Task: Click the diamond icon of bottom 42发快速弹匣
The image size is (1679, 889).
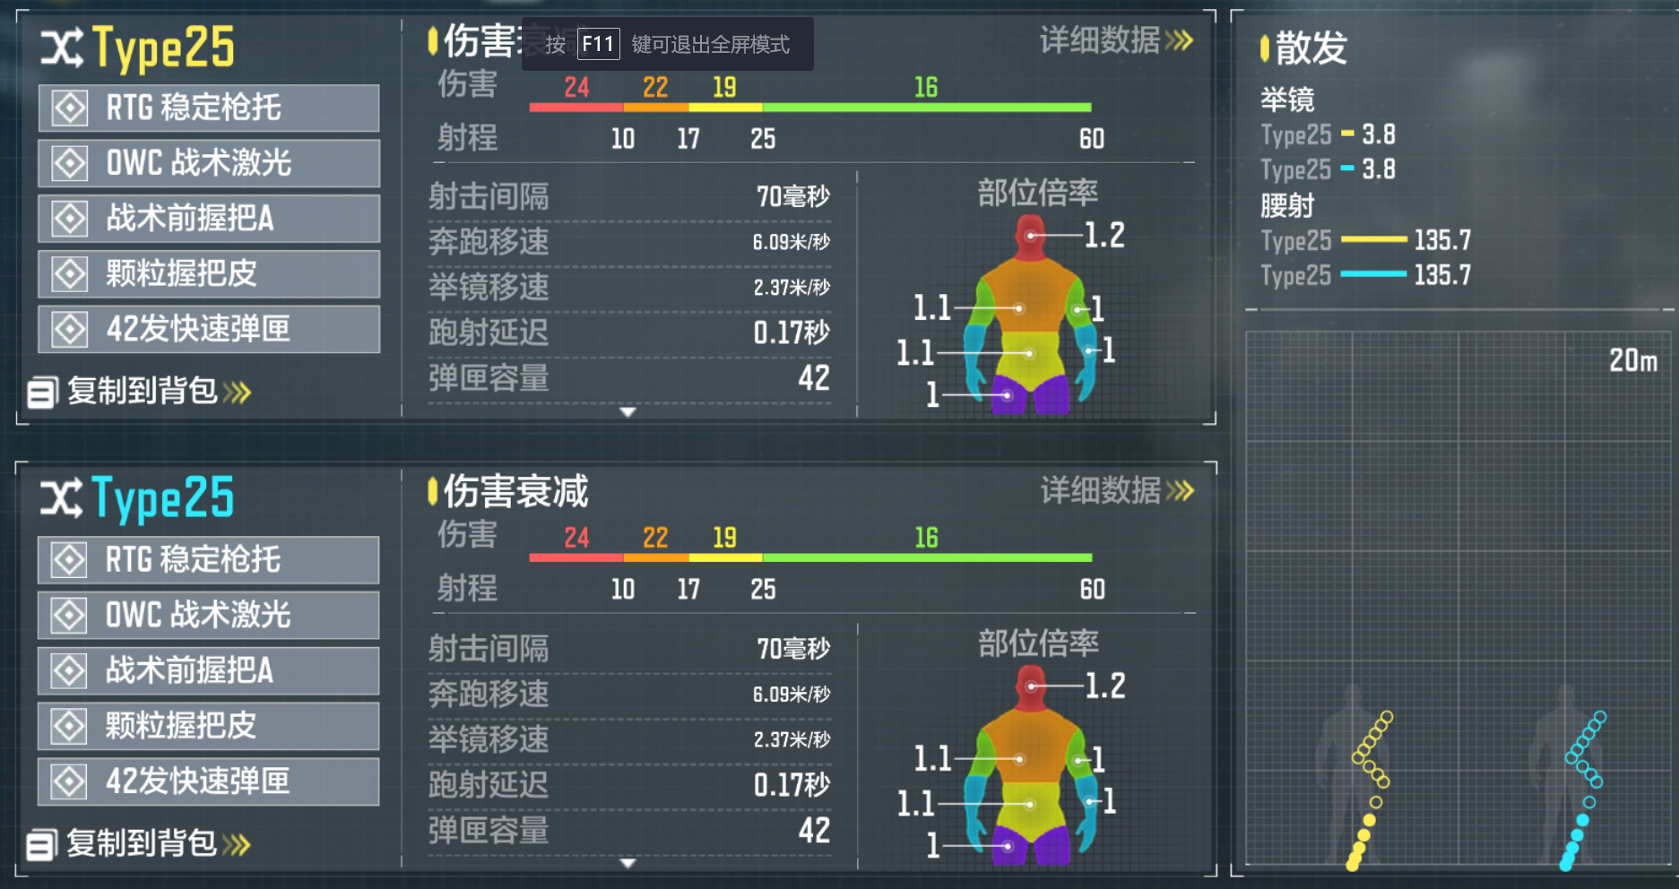Action: 70,781
